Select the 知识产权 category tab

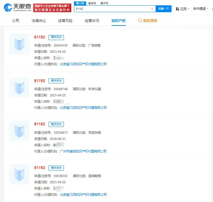coord(119,21)
